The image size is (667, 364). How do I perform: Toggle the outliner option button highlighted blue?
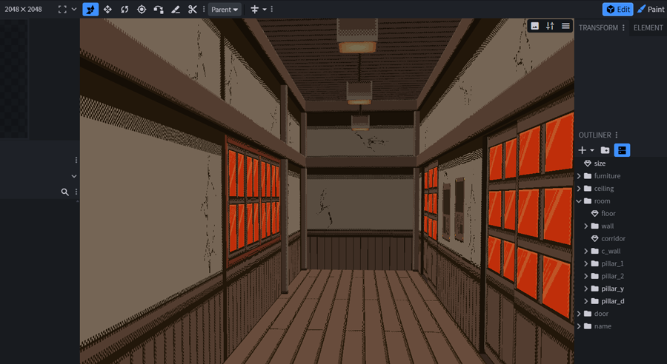(x=623, y=150)
